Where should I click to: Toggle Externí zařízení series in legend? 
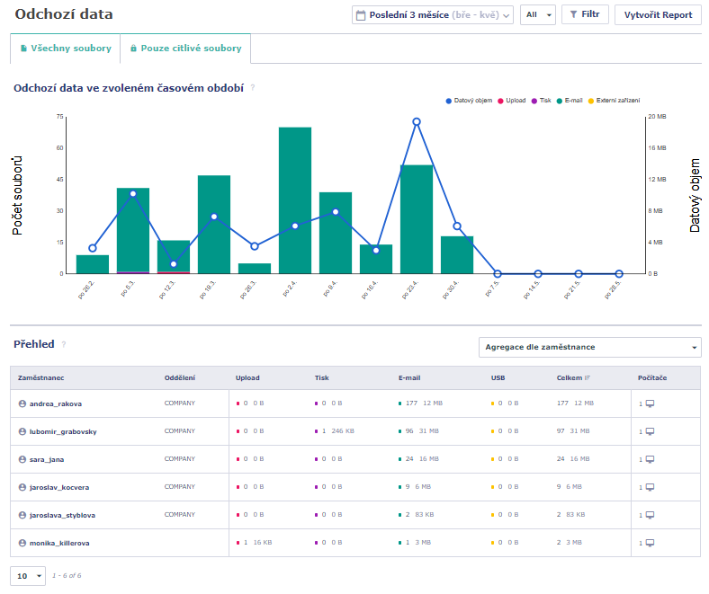point(614,101)
